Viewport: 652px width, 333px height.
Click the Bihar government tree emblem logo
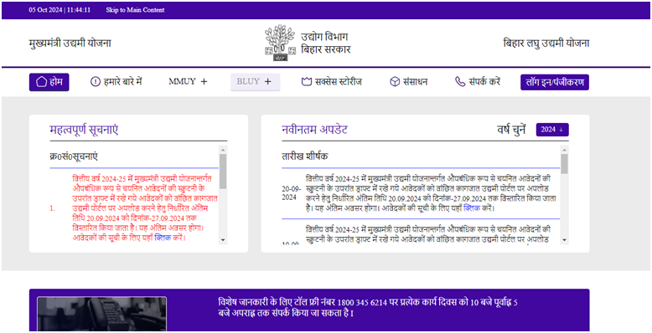pos(281,44)
